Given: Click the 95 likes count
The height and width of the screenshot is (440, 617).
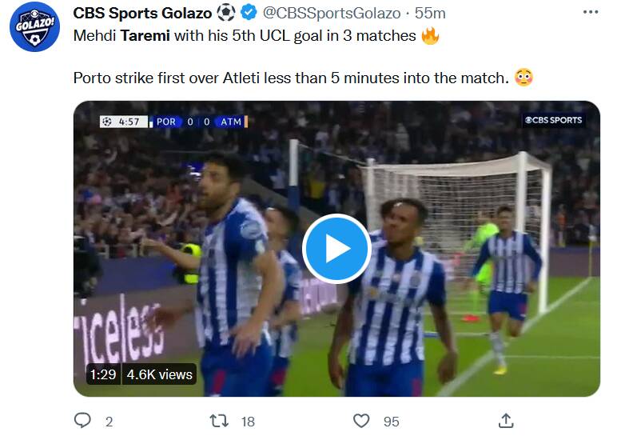Looking at the screenshot, I should coord(391,420).
